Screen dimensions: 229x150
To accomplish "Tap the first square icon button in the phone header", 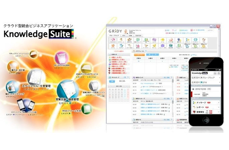I will coord(215,73).
